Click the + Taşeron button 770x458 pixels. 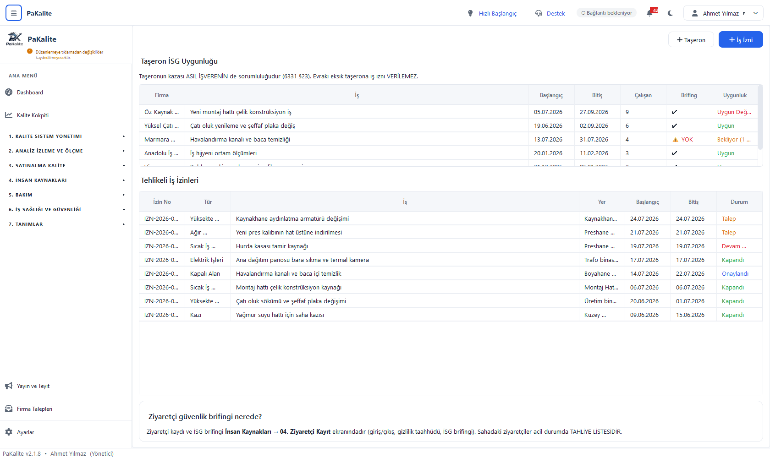[x=691, y=40]
